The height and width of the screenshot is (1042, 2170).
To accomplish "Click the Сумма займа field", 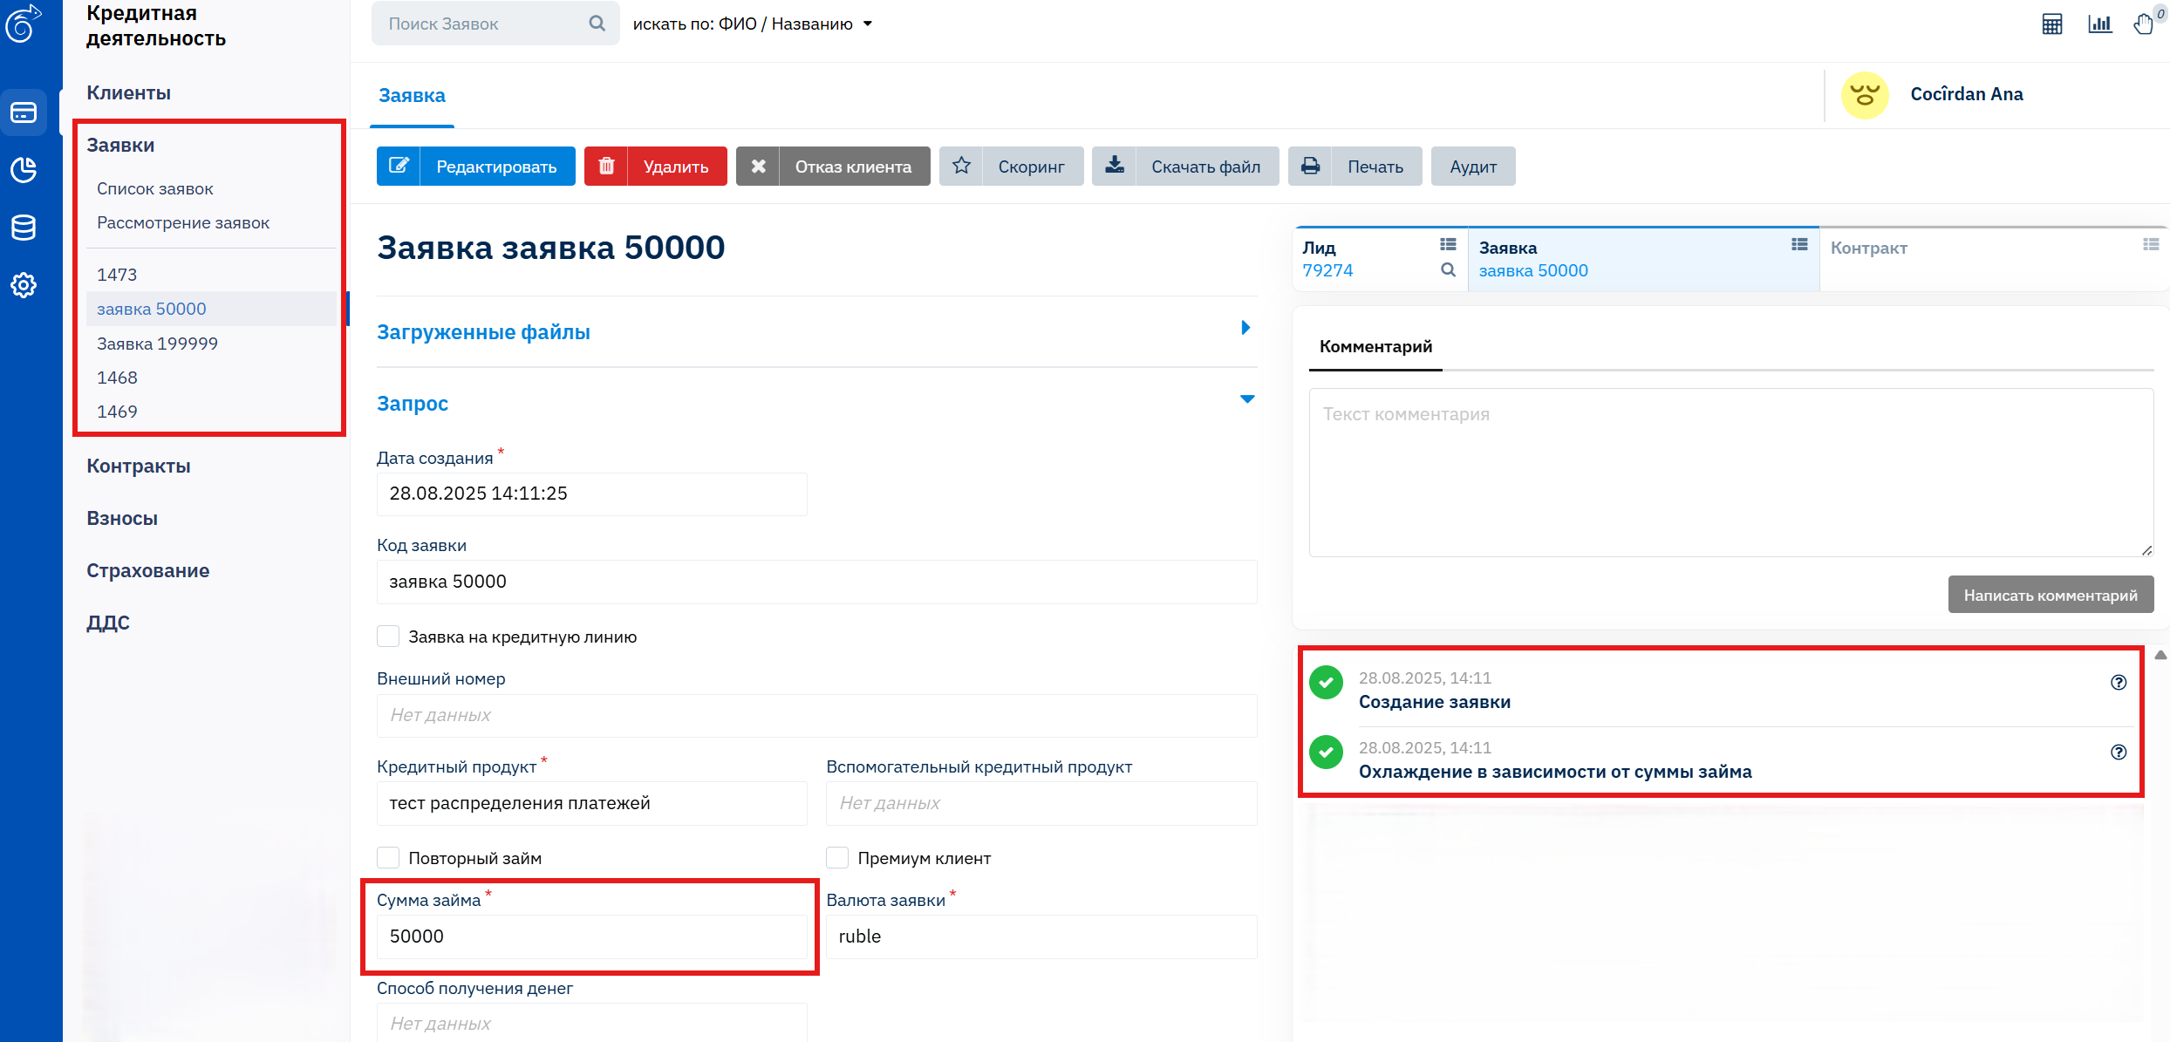I will coord(592,936).
